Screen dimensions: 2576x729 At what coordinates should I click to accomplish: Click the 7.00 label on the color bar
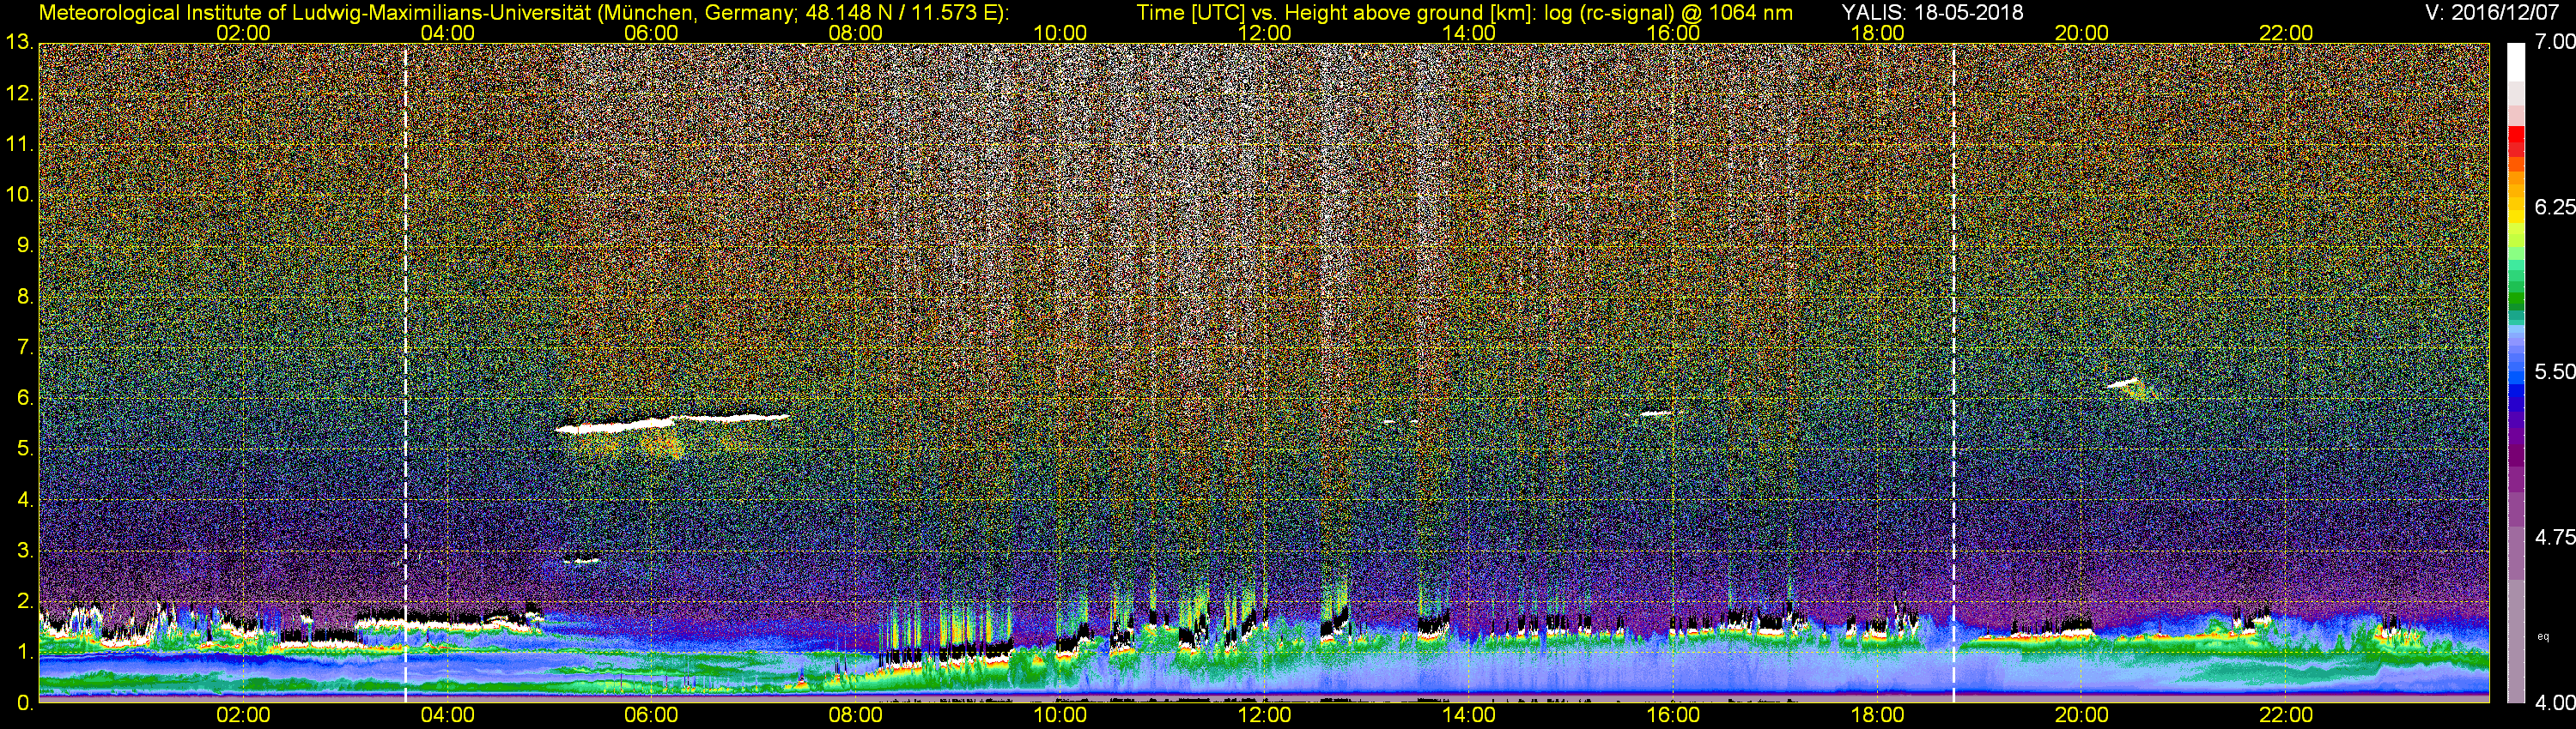point(2554,42)
